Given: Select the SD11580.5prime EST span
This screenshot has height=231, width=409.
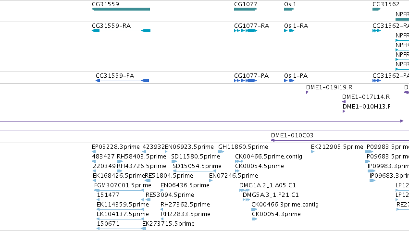Looking at the screenshot, I should coord(174,161).
